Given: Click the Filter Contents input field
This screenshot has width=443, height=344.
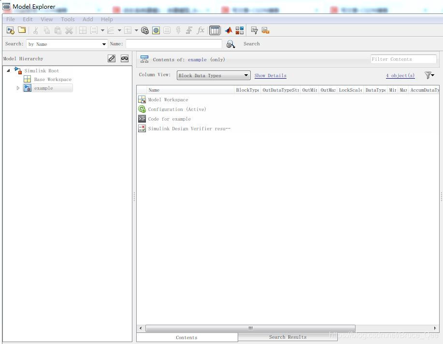Looking at the screenshot, I should point(403,59).
